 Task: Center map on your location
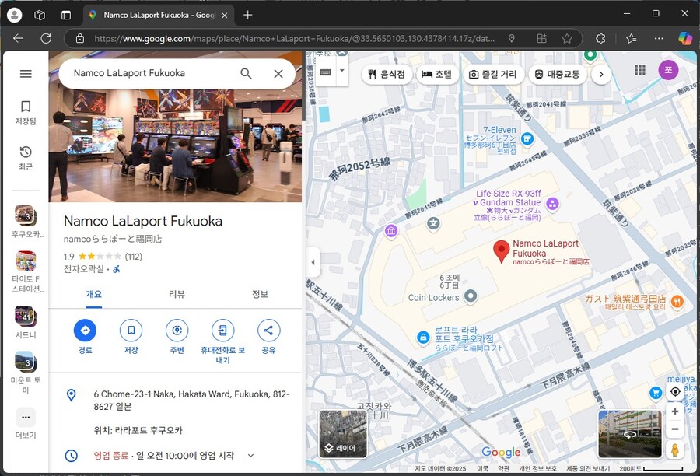[675, 391]
